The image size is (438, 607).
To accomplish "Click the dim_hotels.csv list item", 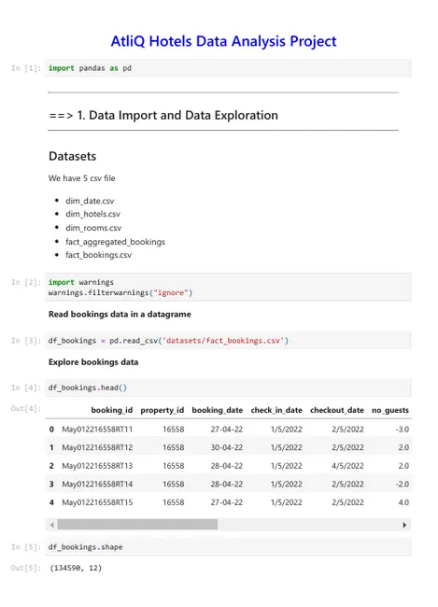I will click(x=93, y=214).
